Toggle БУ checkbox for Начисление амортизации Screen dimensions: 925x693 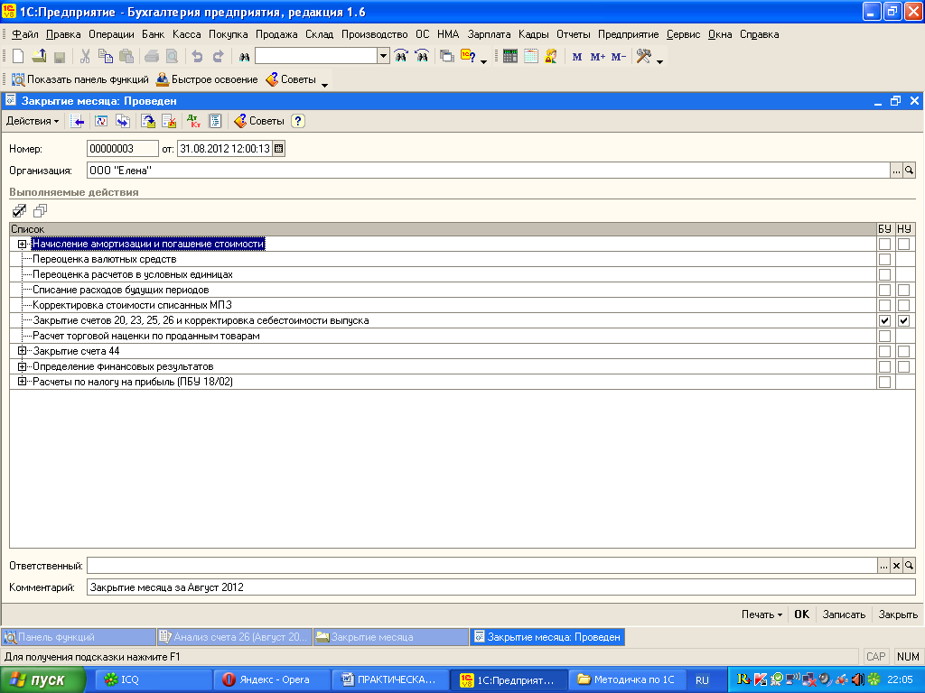tap(884, 244)
